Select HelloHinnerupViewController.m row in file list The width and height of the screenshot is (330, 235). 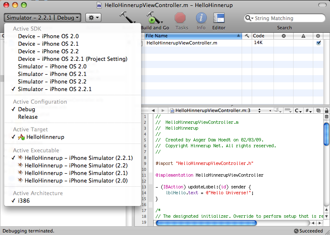pyautogui.click(x=232, y=43)
